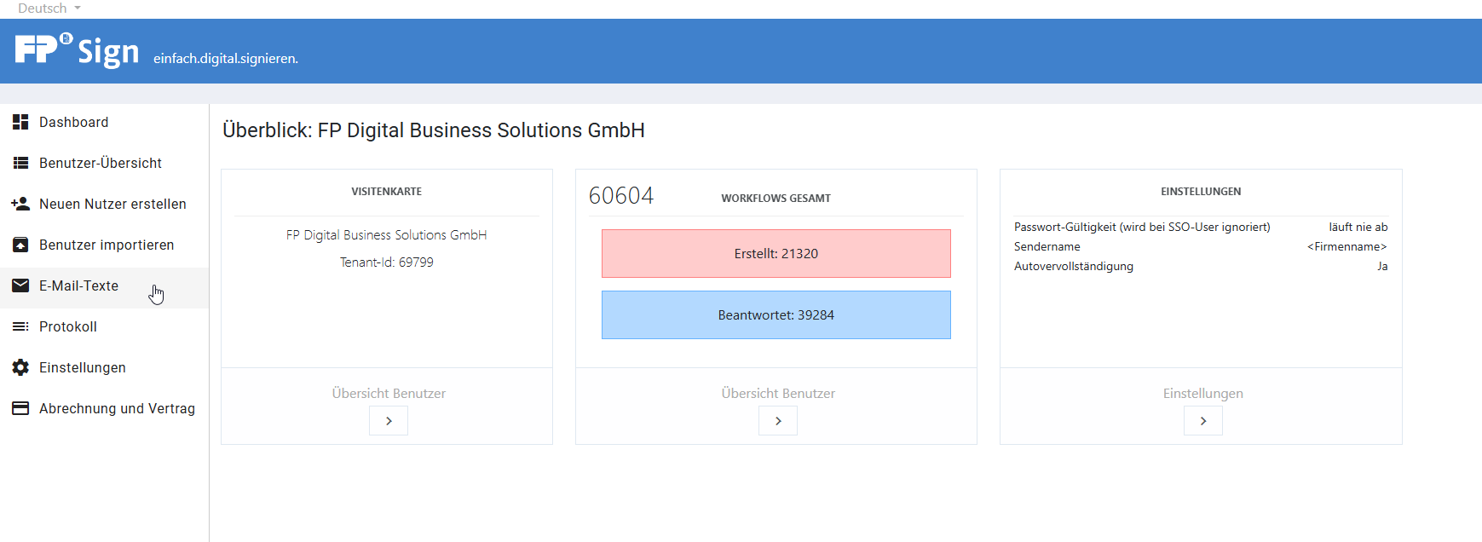Click the Passwort-Gültigkeit setting label
1482x542 pixels.
pos(1142,228)
